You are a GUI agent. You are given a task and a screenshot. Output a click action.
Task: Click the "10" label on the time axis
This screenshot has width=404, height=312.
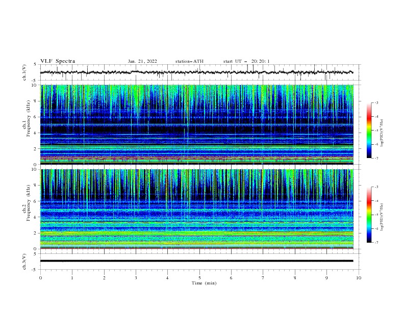point(359,278)
